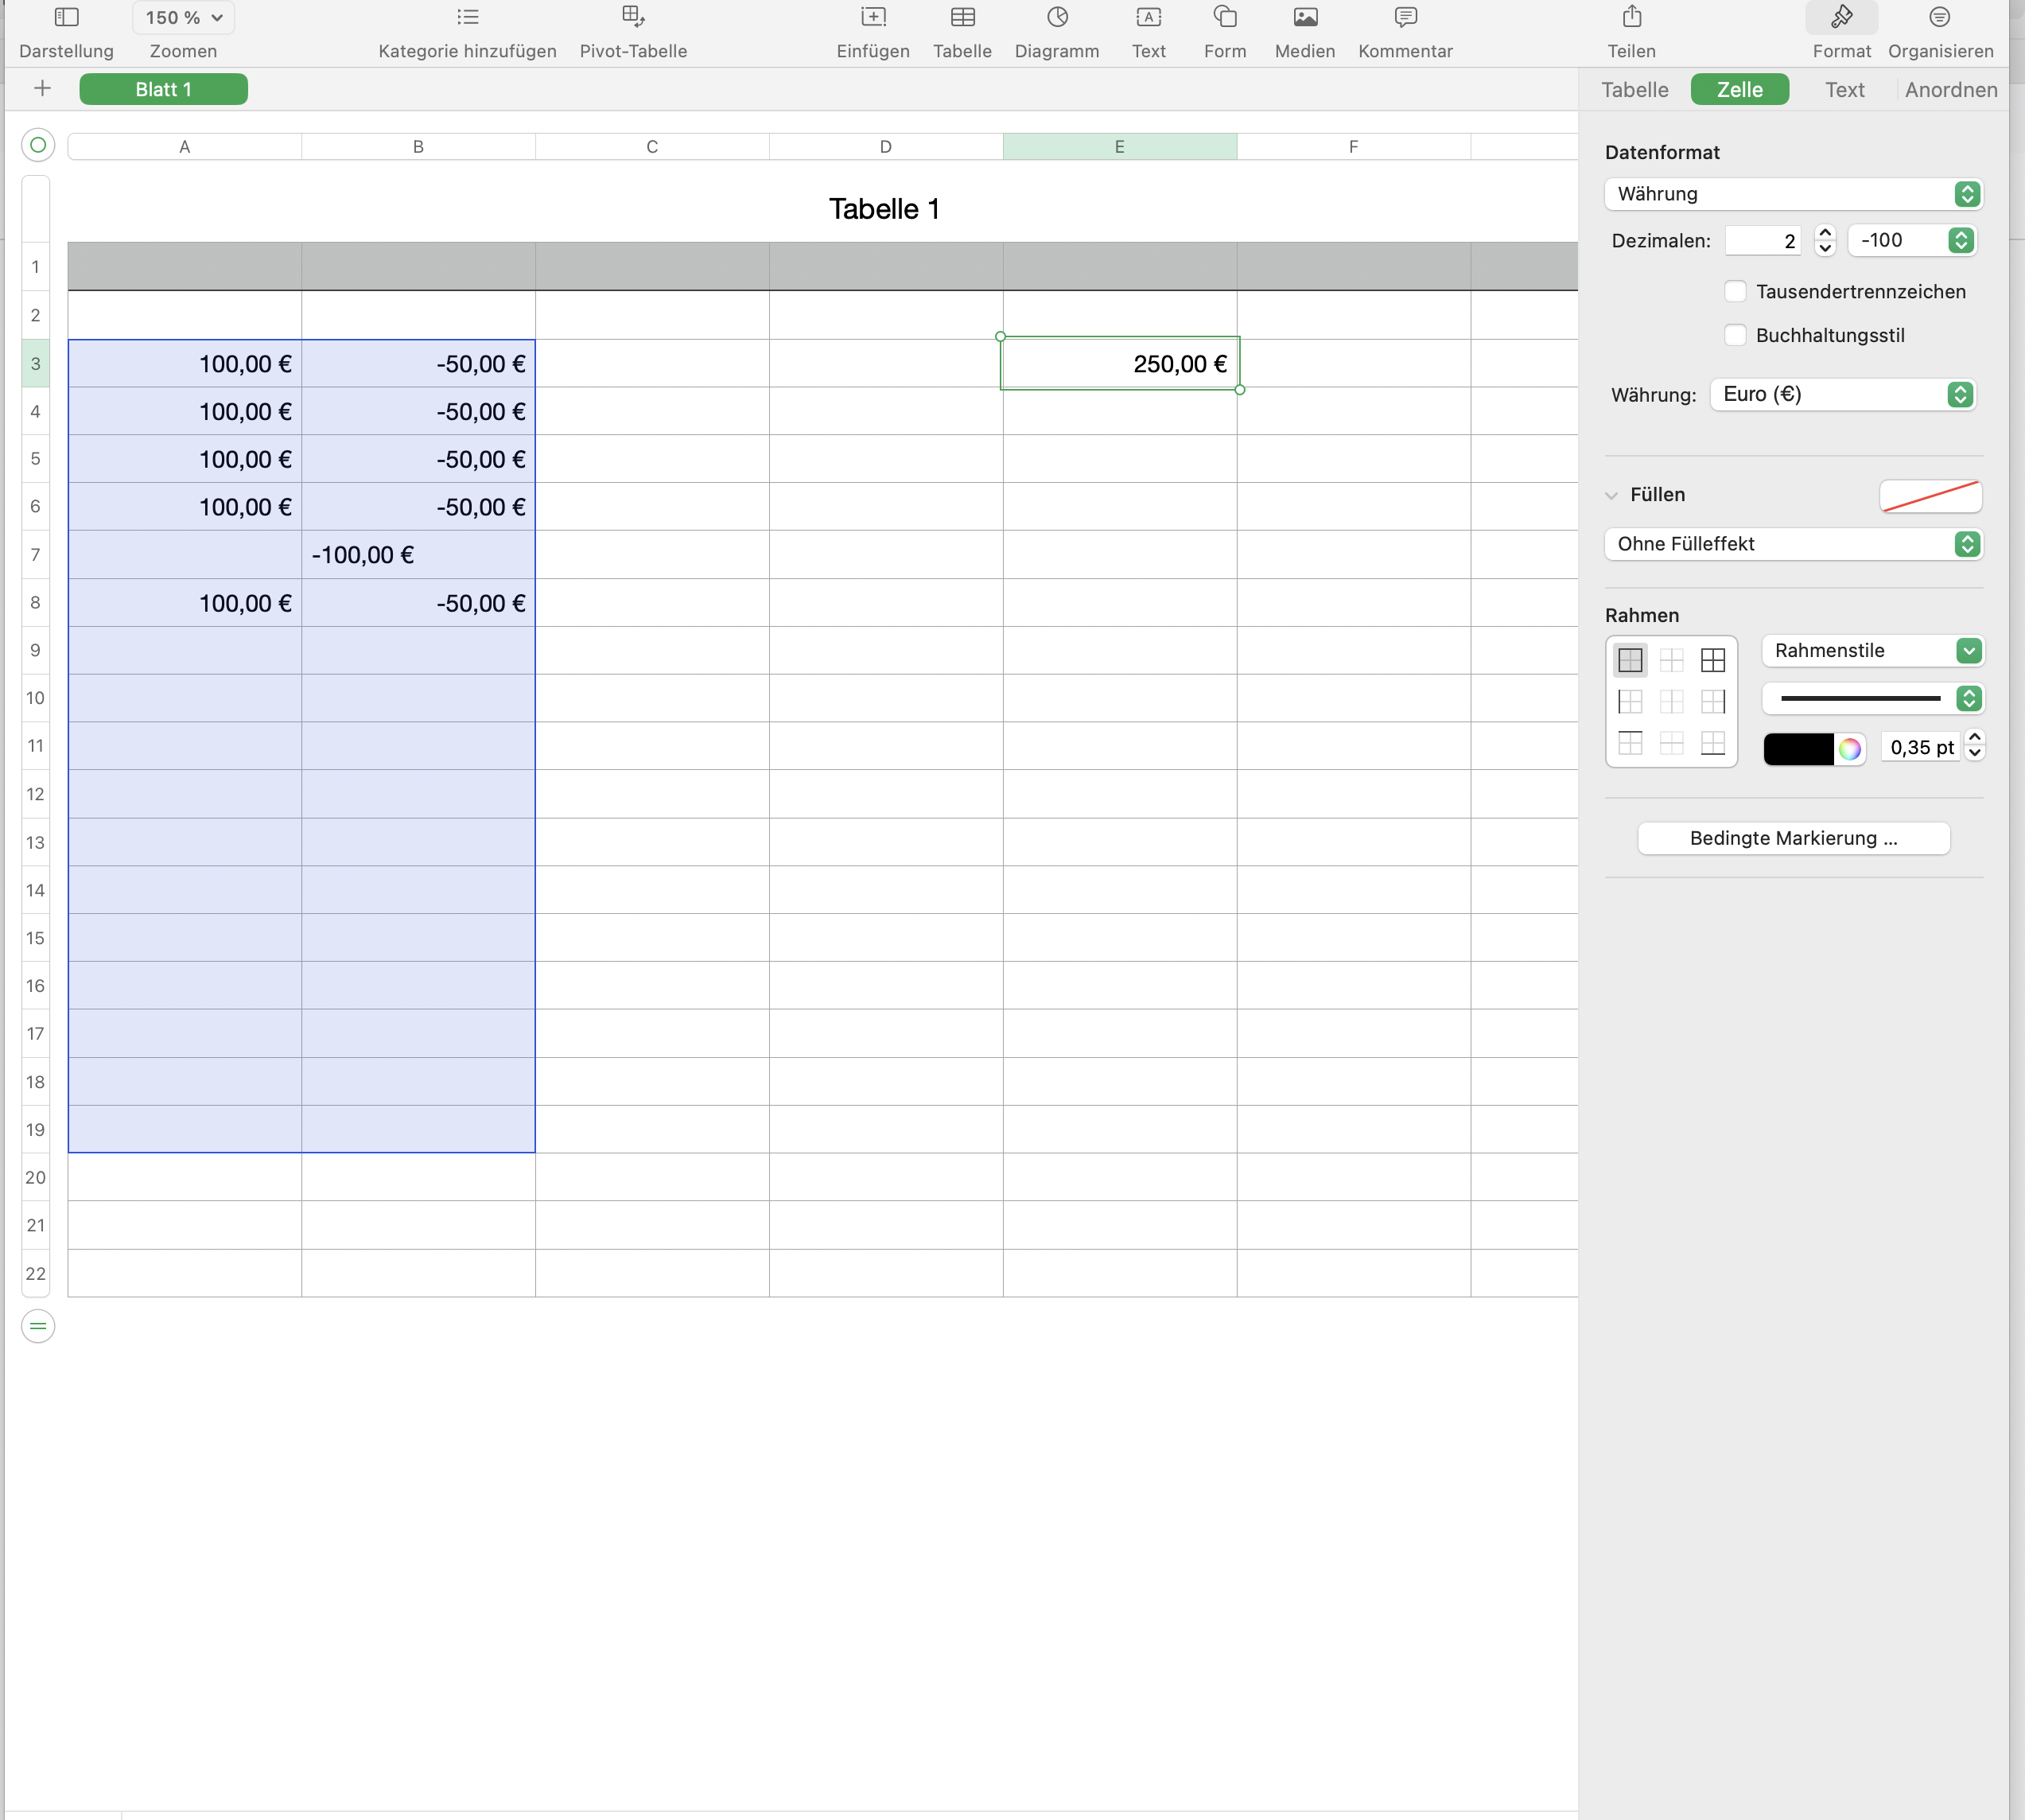Screen dimensions: 2025x1820
Task: Switch to the Anordnen tab
Action: click(1950, 90)
